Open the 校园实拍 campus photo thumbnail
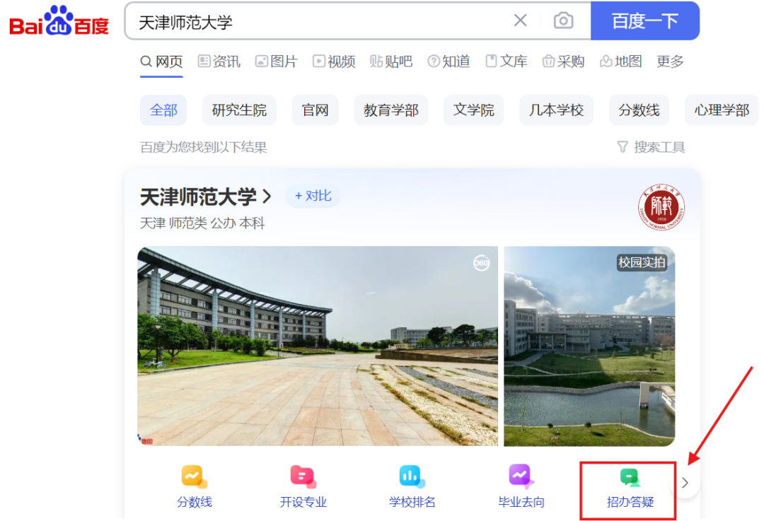 [589, 346]
